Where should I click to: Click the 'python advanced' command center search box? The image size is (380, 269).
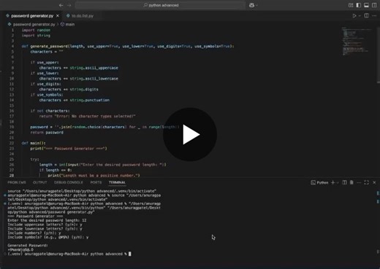pos(160,5)
